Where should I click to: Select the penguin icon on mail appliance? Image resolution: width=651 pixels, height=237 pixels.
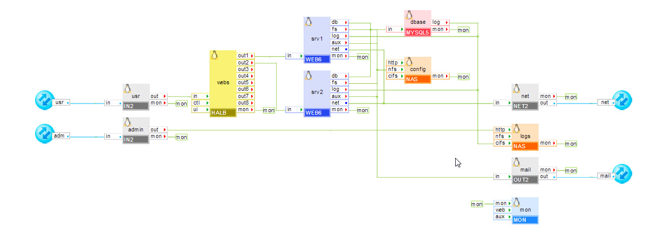point(516,162)
